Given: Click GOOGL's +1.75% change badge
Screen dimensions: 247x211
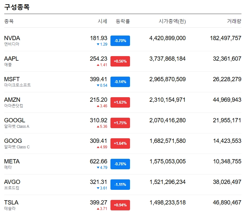Looking at the screenshot, I should click(x=120, y=123).
